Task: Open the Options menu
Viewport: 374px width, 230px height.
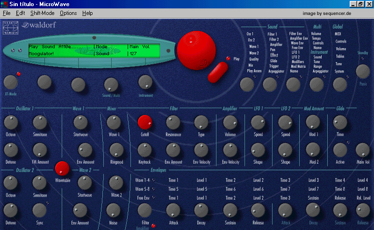Action: point(68,13)
